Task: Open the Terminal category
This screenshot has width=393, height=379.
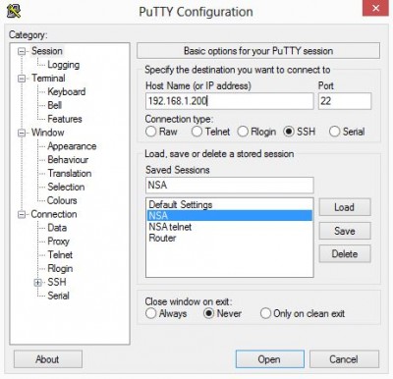Action: tap(48, 79)
